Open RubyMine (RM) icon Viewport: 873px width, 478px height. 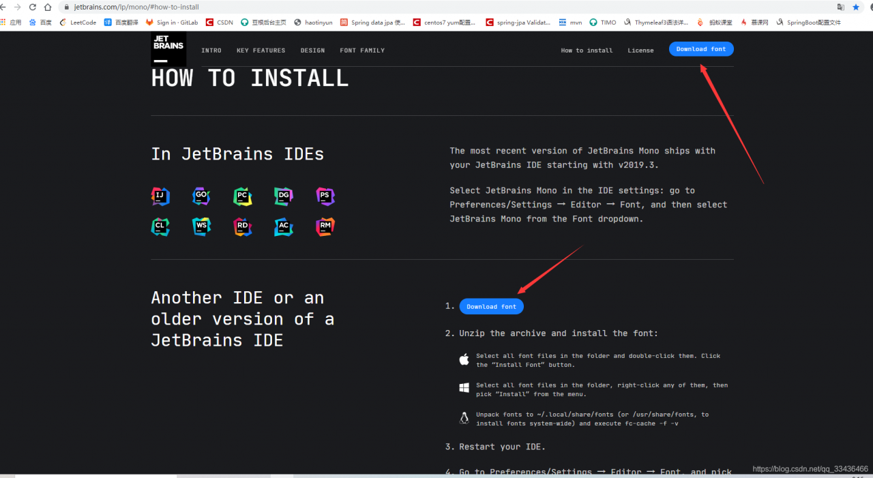(x=325, y=226)
